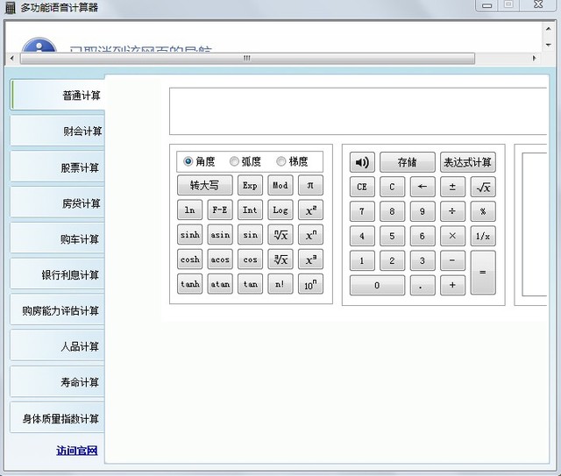Toggle the speaker voice icon button
561x476 pixels.
(x=362, y=162)
